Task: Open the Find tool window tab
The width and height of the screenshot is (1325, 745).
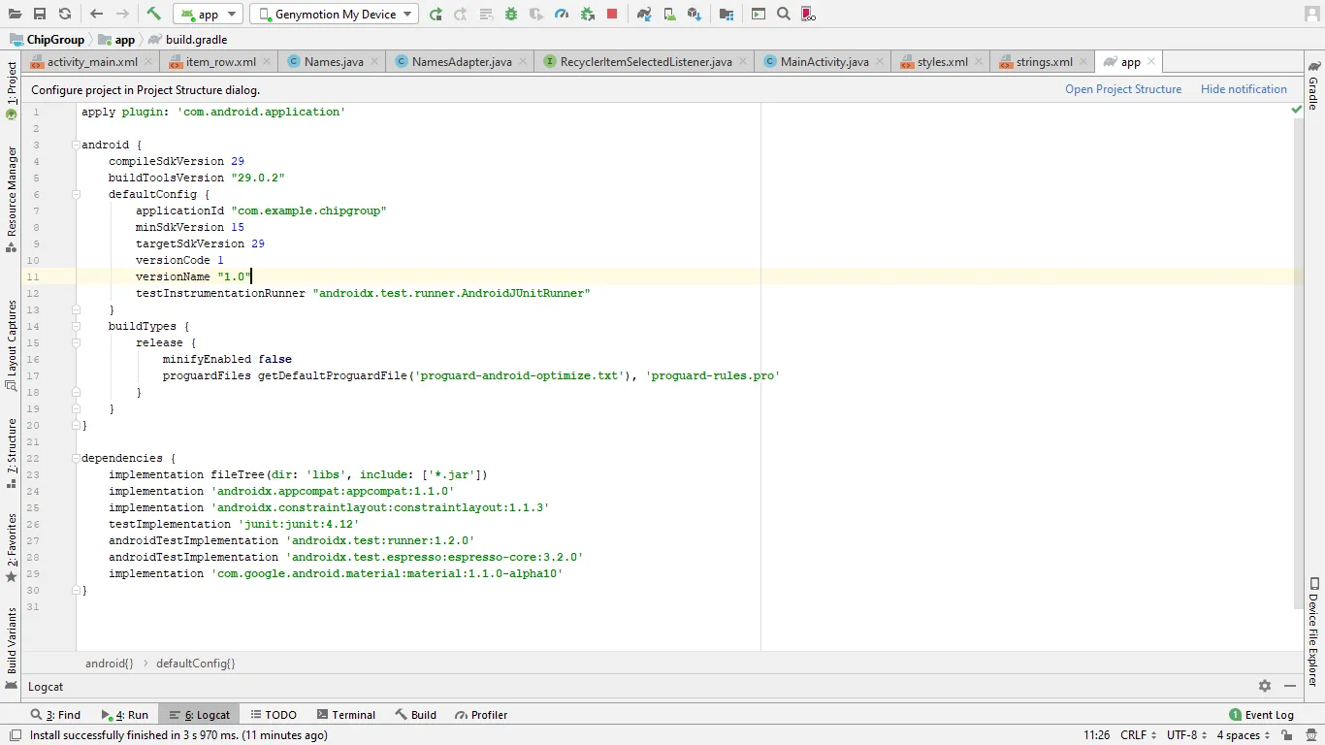Action: point(55,715)
